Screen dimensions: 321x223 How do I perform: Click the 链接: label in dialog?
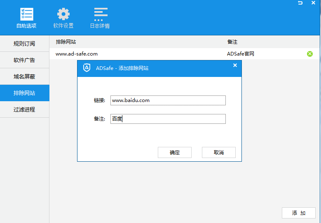(x=99, y=100)
